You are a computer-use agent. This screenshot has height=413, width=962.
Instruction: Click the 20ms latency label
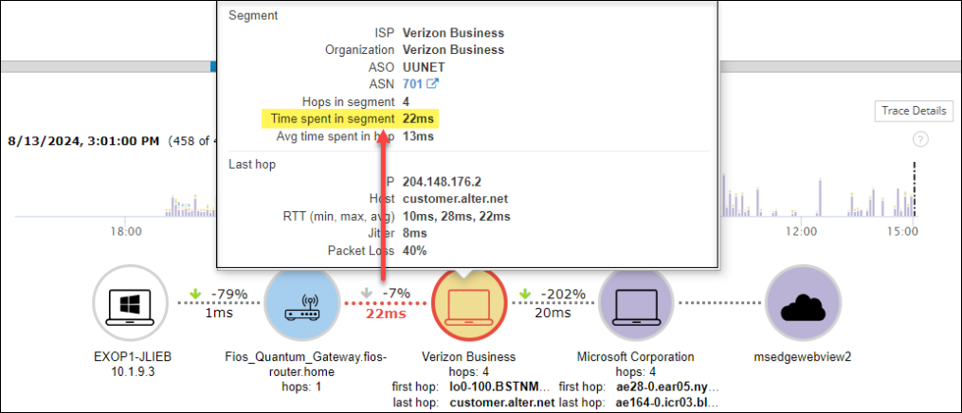[x=553, y=313]
